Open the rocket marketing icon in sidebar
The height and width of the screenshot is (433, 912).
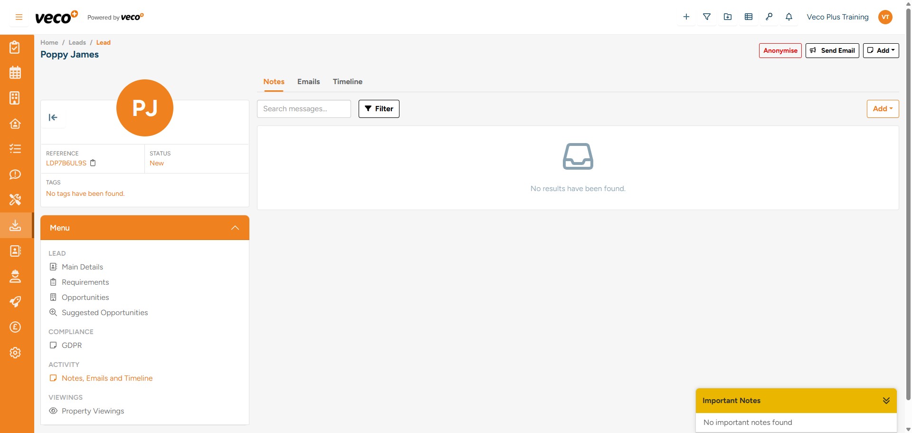click(x=15, y=301)
